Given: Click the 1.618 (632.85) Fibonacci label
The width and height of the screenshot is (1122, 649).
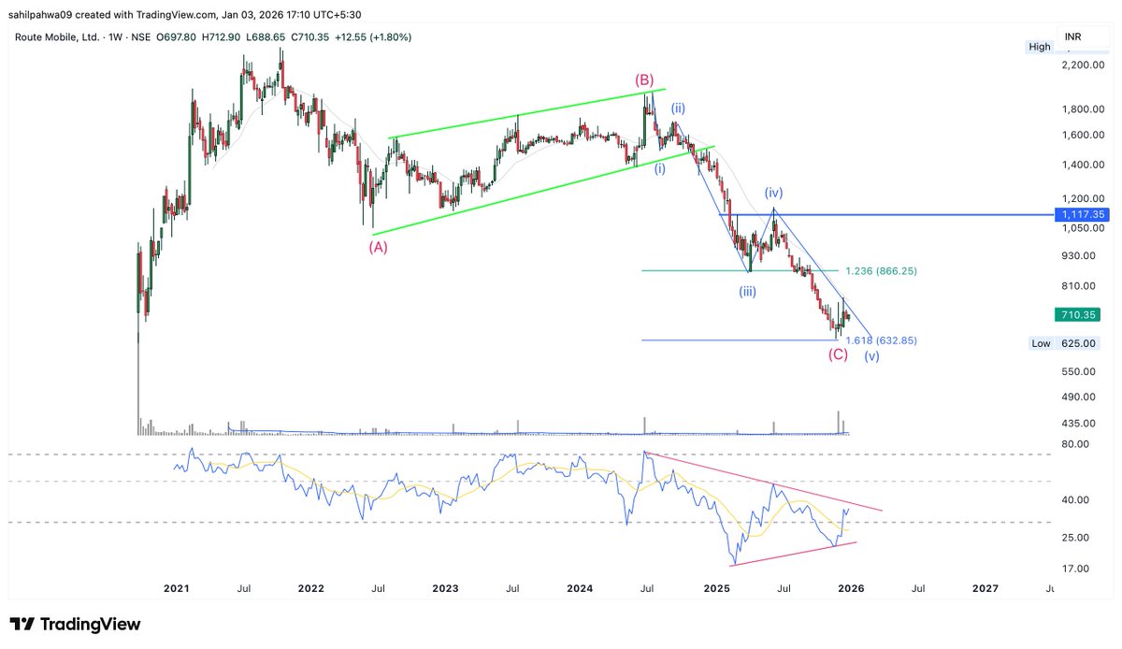Looking at the screenshot, I should [881, 340].
